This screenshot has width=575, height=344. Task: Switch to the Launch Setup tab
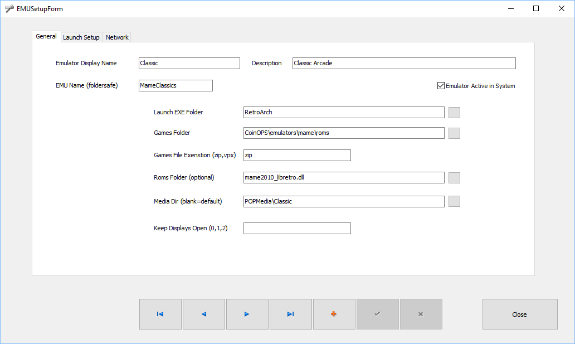(x=81, y=37)
